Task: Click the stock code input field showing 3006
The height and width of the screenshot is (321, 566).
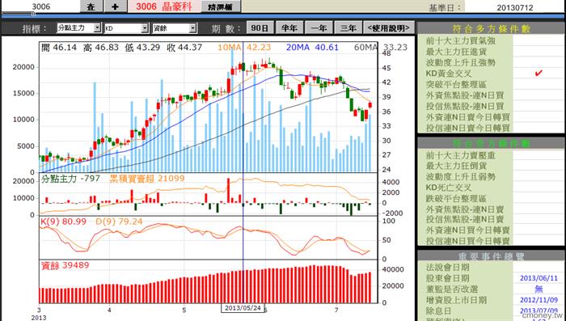Action: point(40,6)
